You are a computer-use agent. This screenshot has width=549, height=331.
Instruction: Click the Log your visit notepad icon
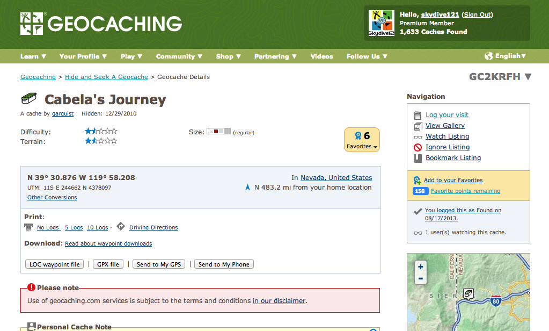[418, 116]
